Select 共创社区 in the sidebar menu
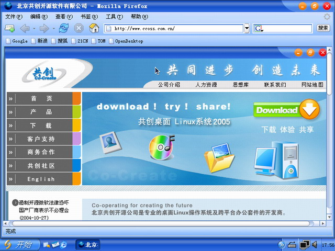 point(44,165)
